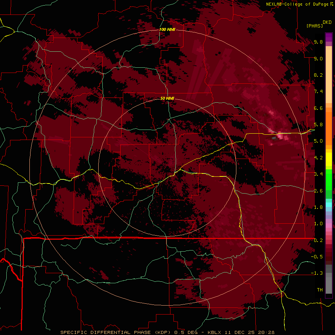Click the 'TH' threshold label on legend
Viewport: 335px width, 335px height.
click(320, 290)
